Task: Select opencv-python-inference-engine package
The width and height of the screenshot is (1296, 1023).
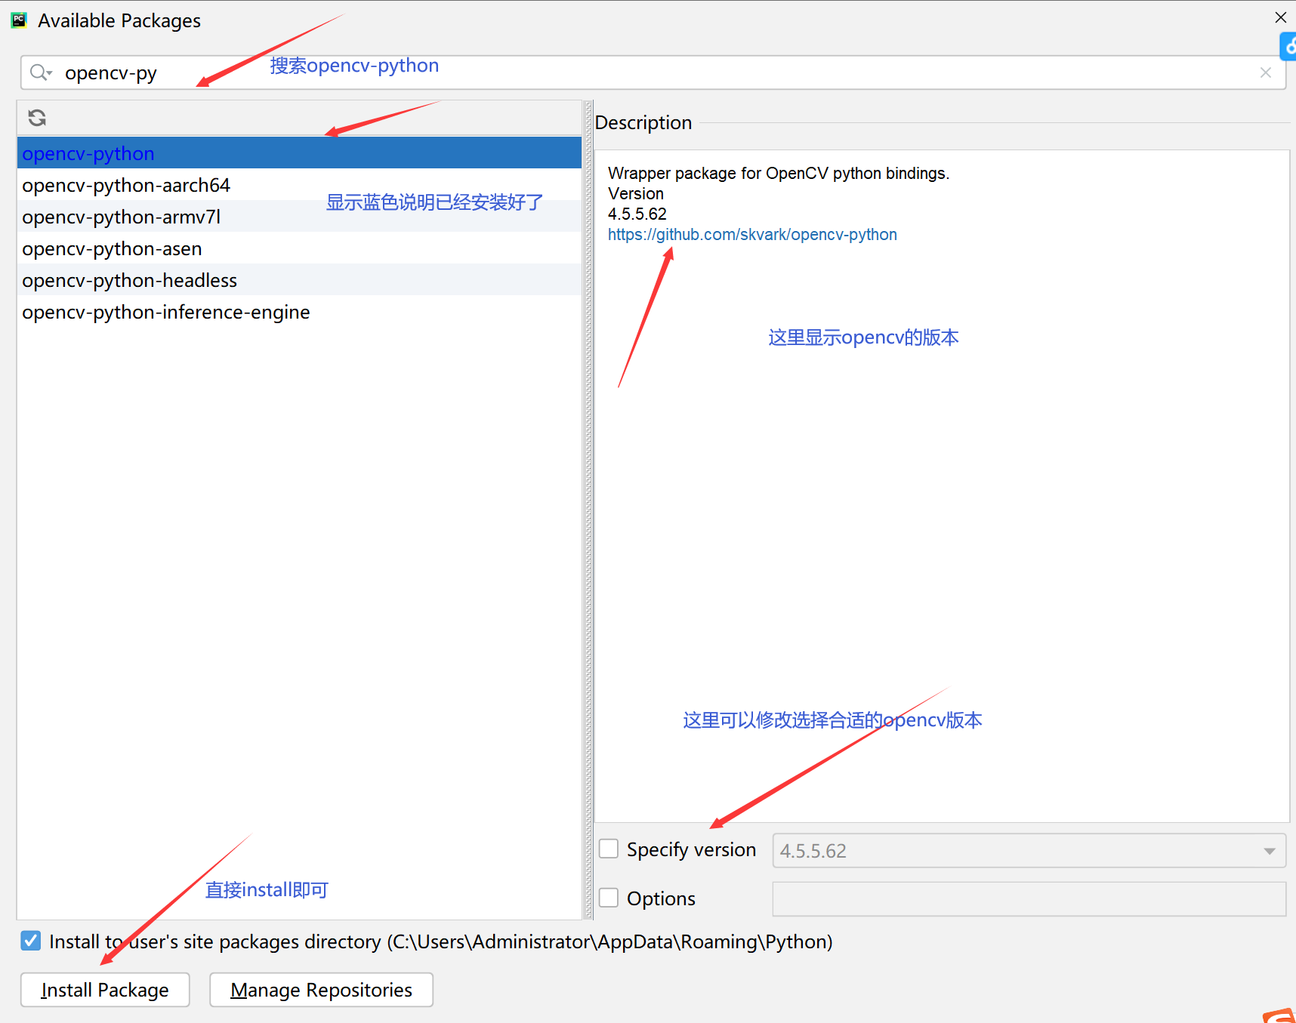Action: tap(299, 312)
